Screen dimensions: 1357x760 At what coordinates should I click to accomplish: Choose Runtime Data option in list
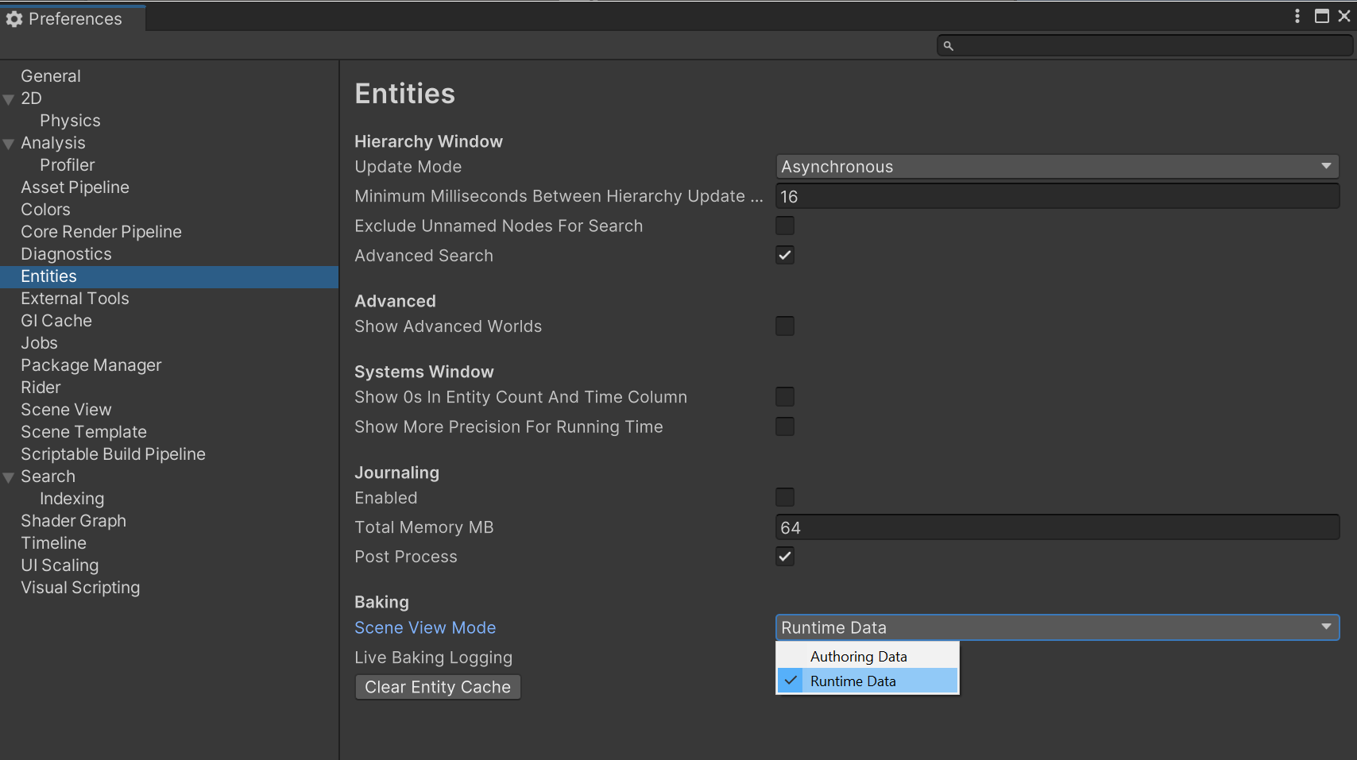852,681
